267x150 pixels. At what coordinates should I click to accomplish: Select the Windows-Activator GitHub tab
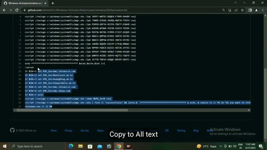pos(25,3)
